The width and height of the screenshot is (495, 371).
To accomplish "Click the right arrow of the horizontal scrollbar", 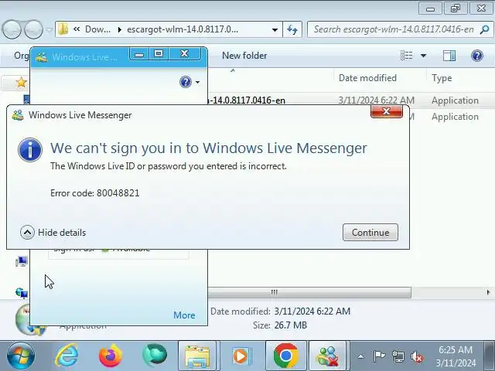I will [x=488, y=292].
